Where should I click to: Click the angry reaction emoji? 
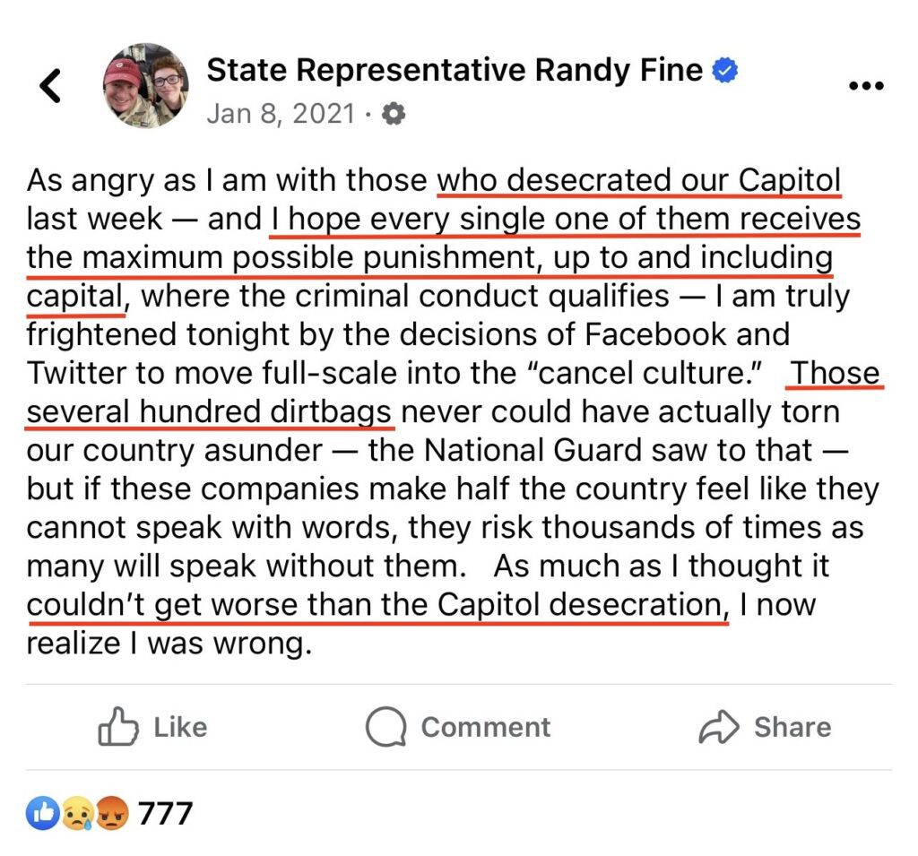[110, 814]
